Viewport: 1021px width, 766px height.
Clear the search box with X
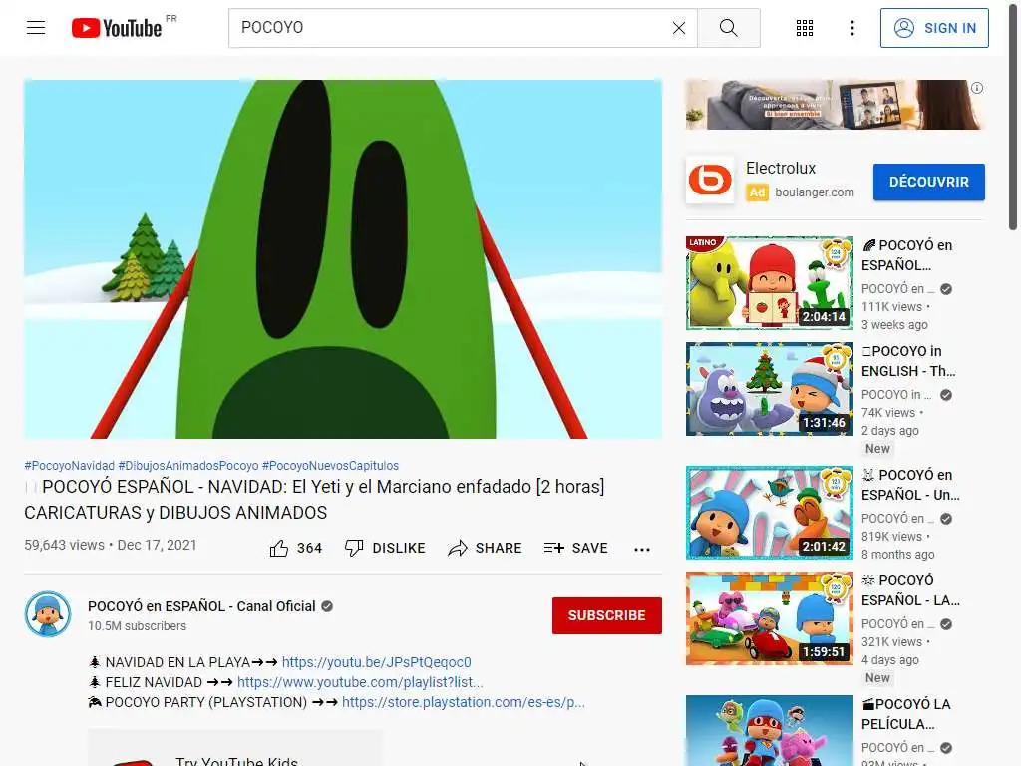click(678, 28)
